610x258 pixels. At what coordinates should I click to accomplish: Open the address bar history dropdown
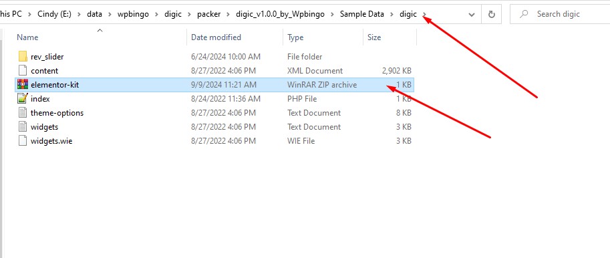472,15
